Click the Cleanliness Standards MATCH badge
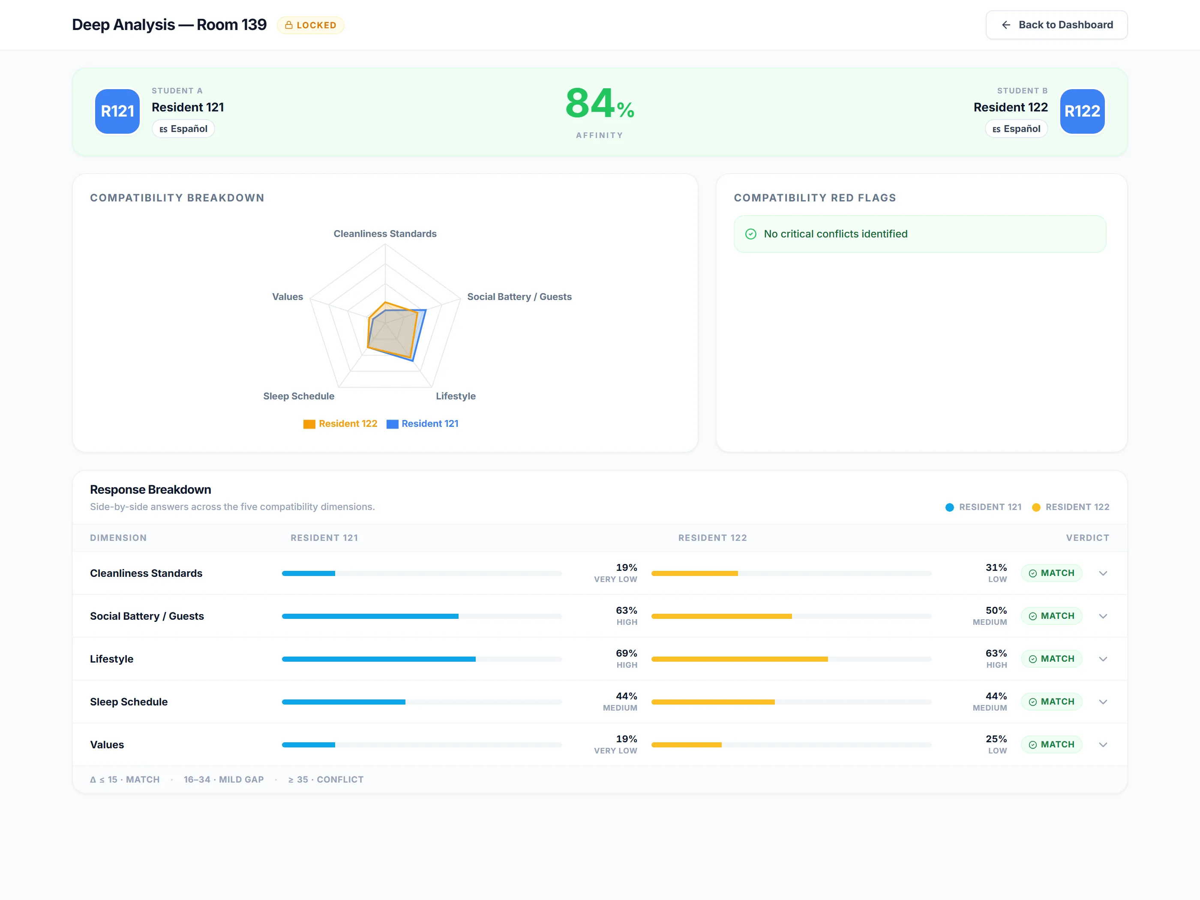 pos(1051,573)
